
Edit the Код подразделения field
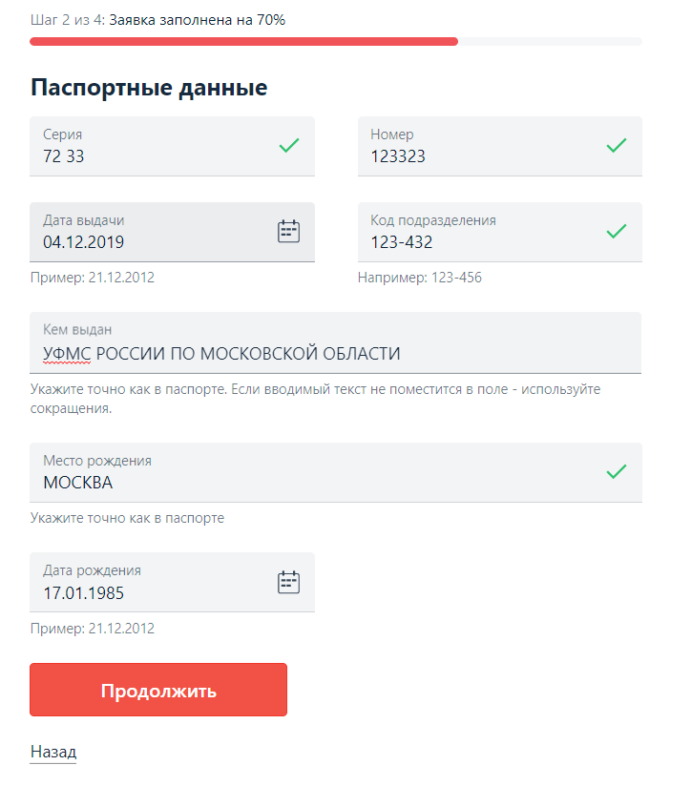point(477,242)
